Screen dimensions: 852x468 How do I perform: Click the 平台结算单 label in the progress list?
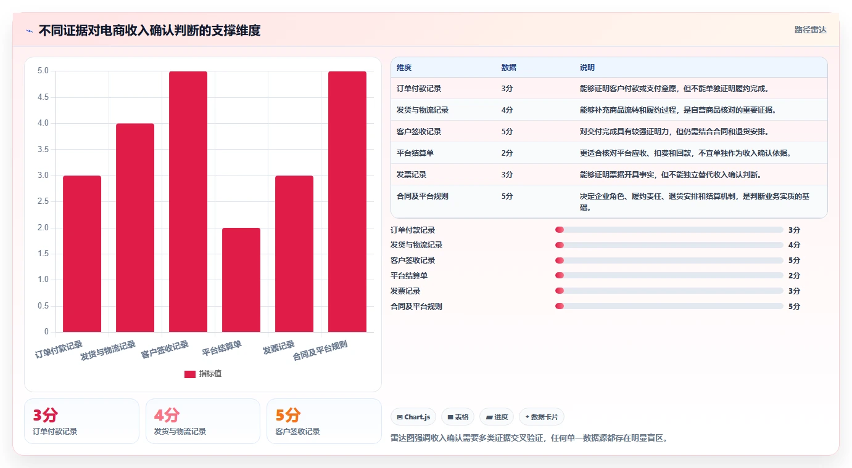[x=409, y=275]
